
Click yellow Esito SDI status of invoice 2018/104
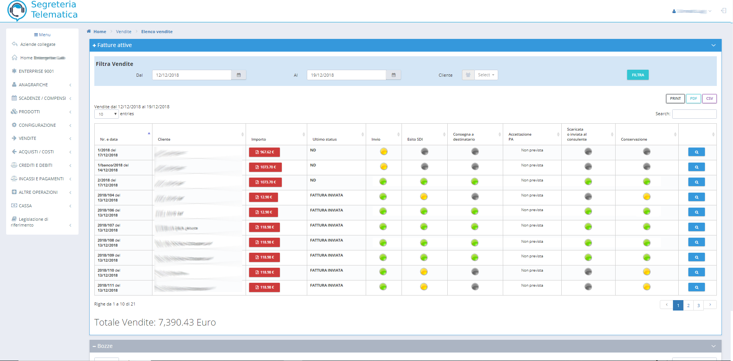click(424, 196)
